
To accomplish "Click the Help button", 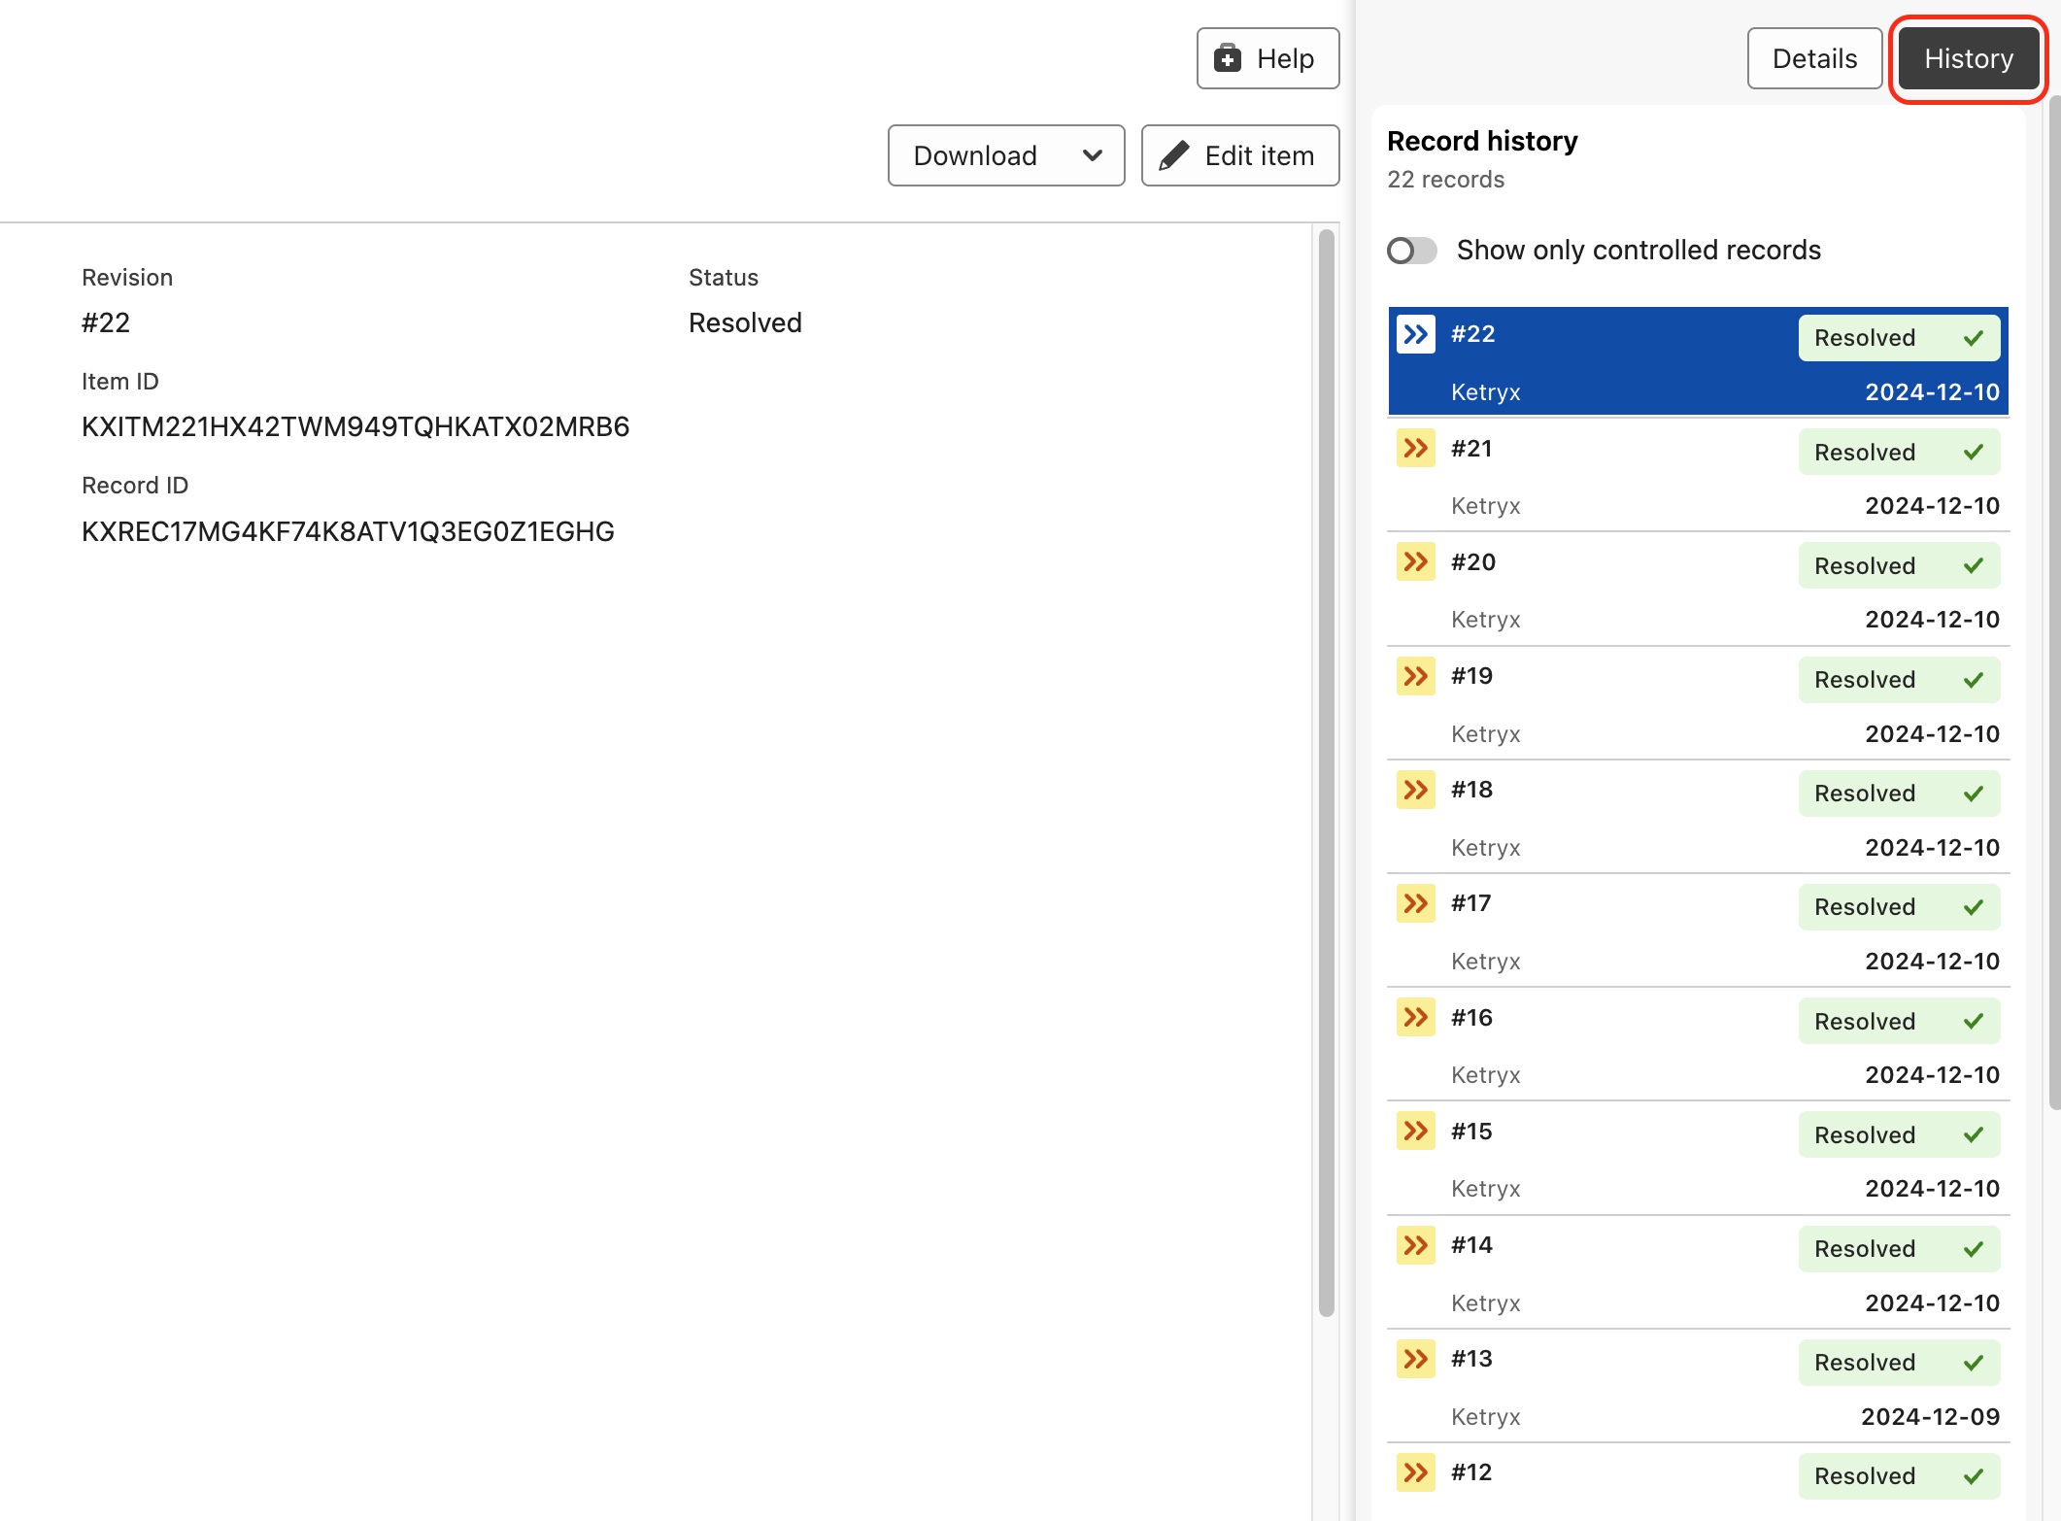I will click(1267, 58).
